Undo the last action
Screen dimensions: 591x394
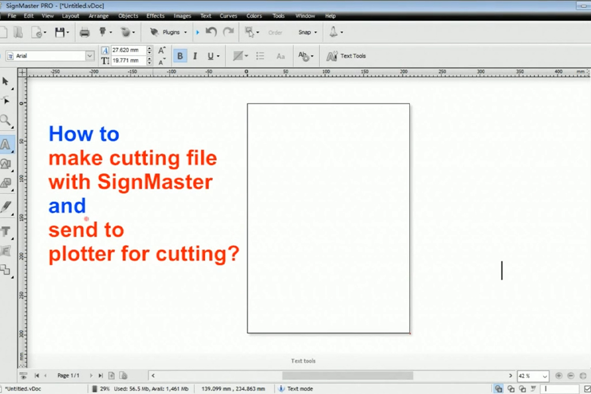(211, 32)
